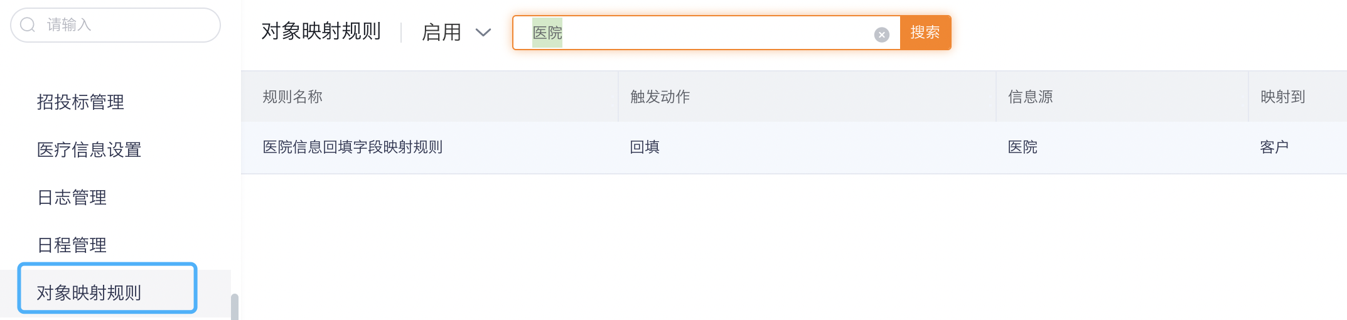Viewport: 1347px width, 320px height.
Task: Click the 信息源 column header
Action: [x=1030, y=97]
